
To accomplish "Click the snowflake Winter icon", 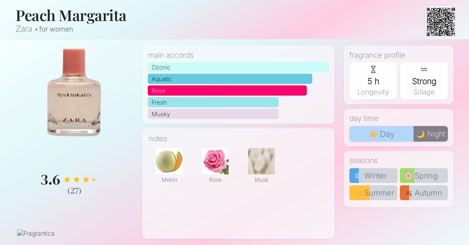I will 357,176.
